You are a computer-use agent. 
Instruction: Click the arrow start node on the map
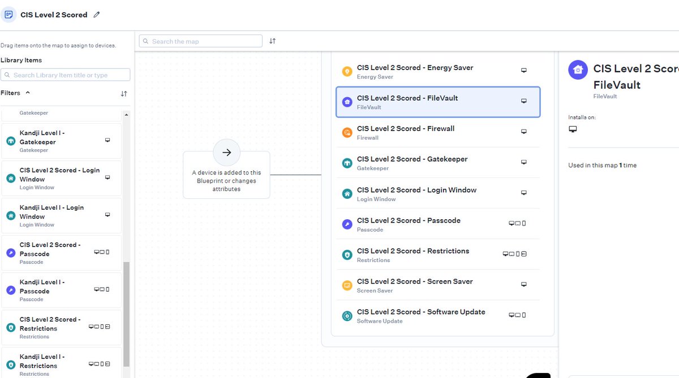(x=226, y=153)
